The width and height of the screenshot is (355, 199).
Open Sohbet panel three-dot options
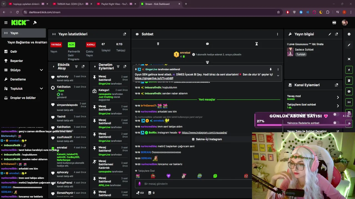coord(277,34)
